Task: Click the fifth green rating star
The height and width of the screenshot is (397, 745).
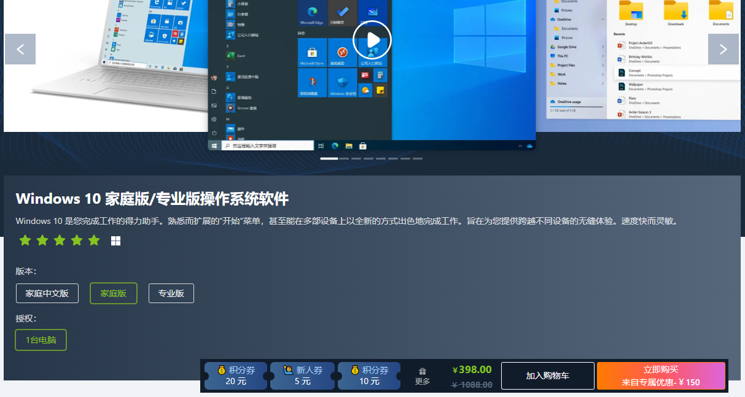Action: (94, 241)
